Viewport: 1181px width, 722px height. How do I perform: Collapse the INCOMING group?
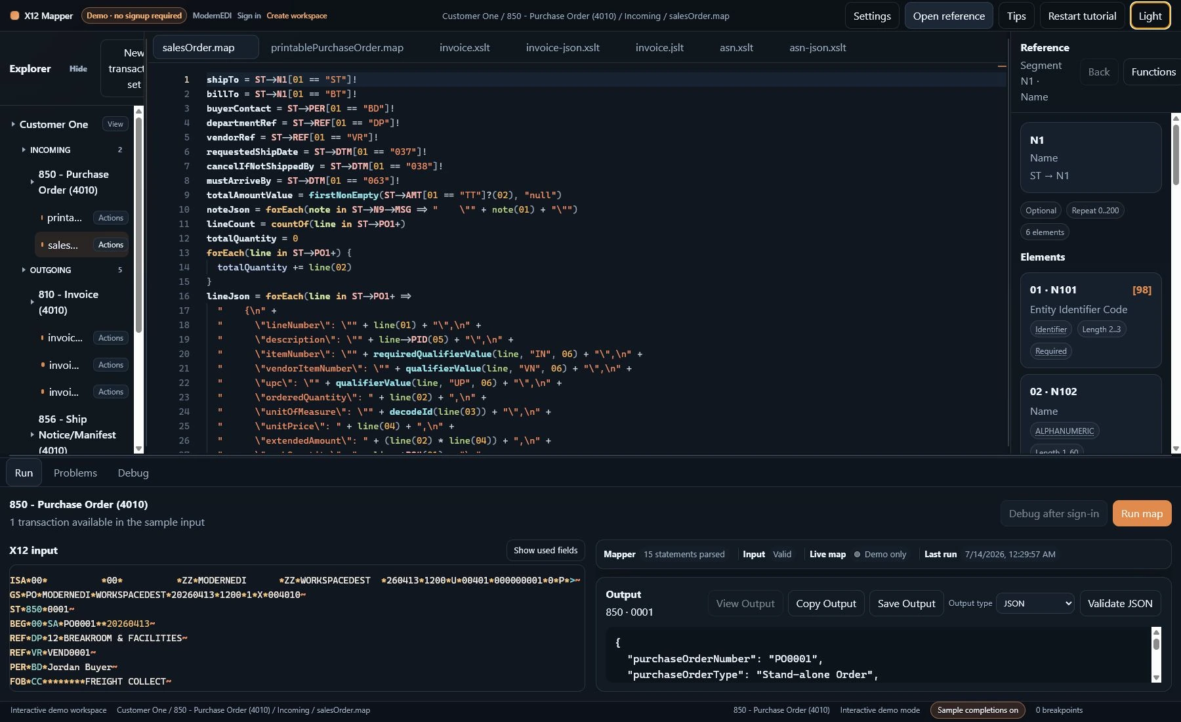24,150
